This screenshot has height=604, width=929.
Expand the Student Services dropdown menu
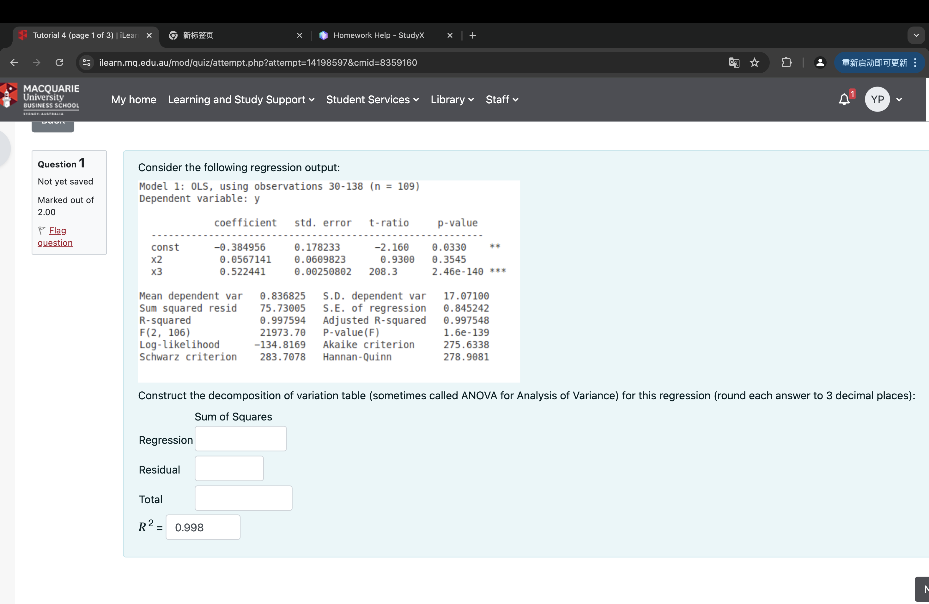(372, 100)
